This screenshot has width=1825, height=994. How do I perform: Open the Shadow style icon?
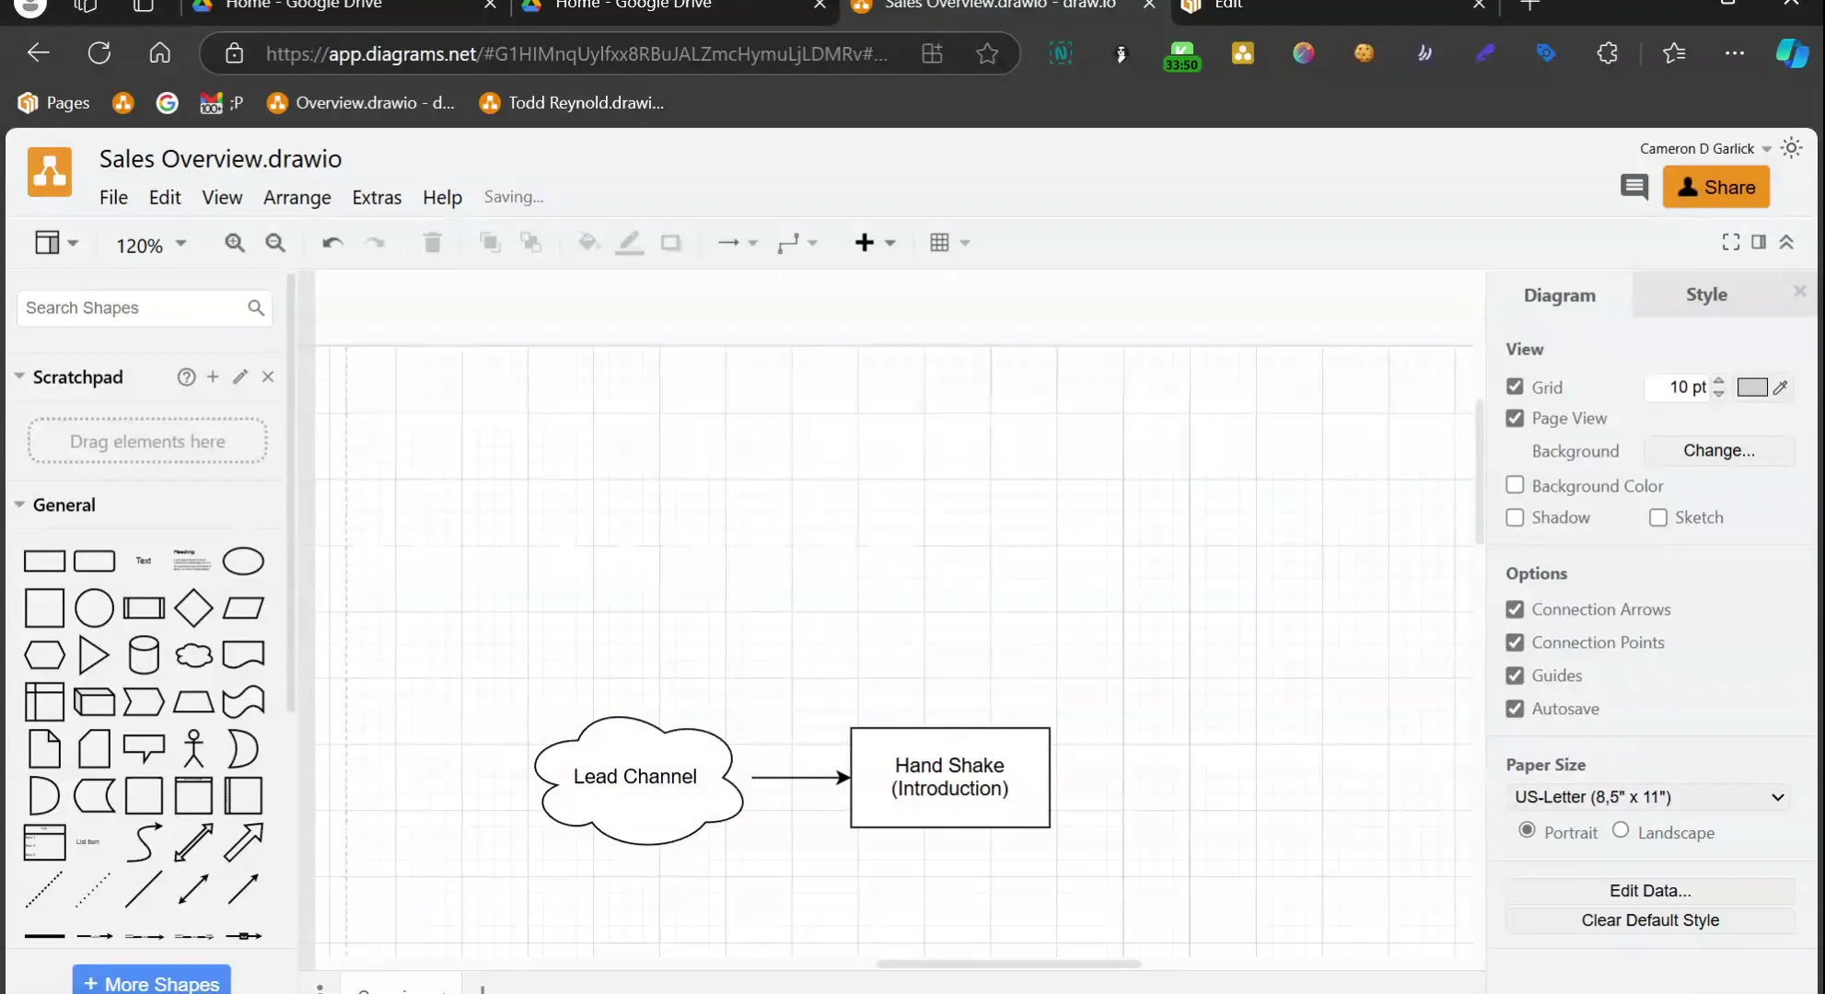click(x=671, y=242)
